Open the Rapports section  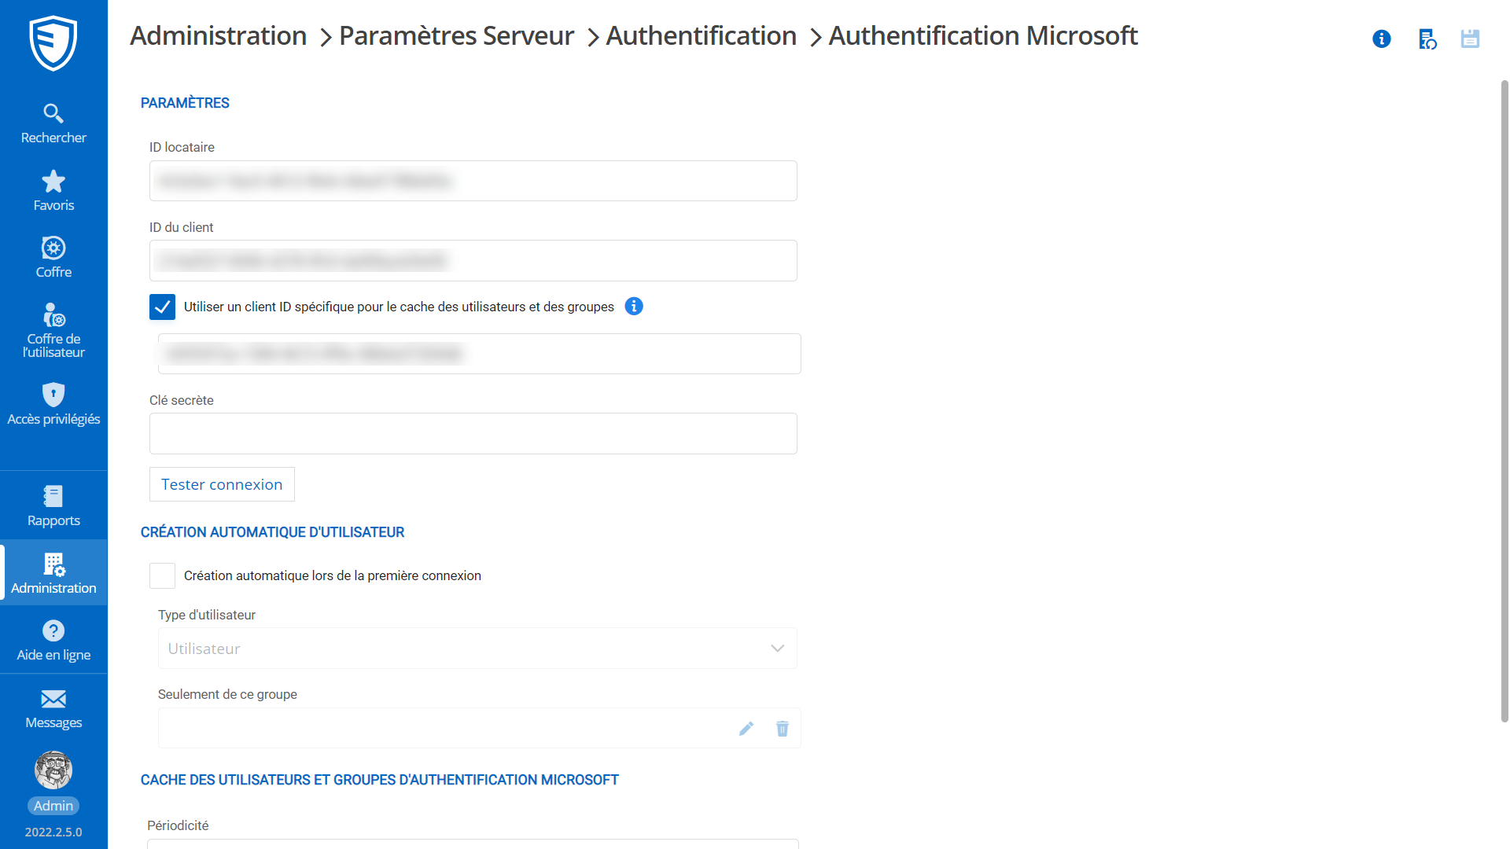coord(53,505)
